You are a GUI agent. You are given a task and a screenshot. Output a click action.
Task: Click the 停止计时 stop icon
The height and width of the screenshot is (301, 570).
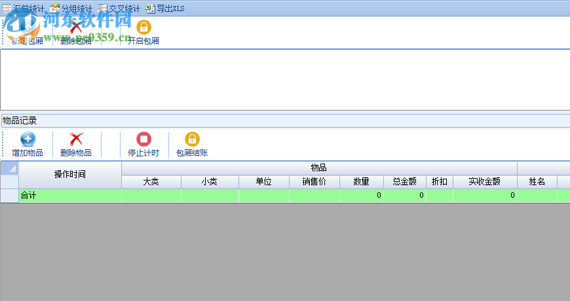click(x=143, y=139)
